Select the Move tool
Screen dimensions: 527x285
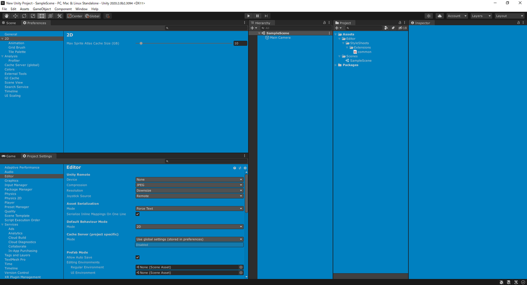15,16
